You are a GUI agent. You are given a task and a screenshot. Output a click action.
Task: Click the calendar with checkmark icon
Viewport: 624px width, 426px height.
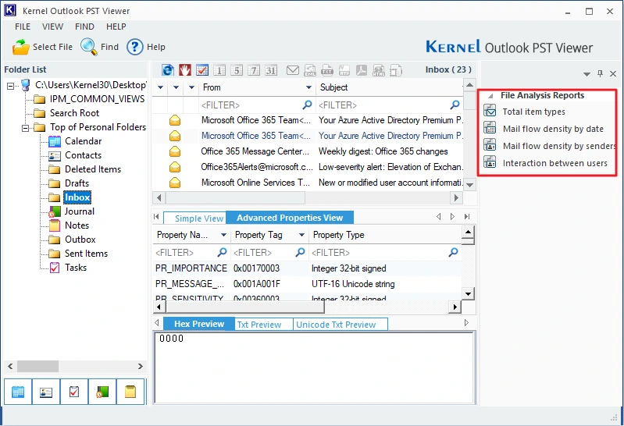click(201, 70)
